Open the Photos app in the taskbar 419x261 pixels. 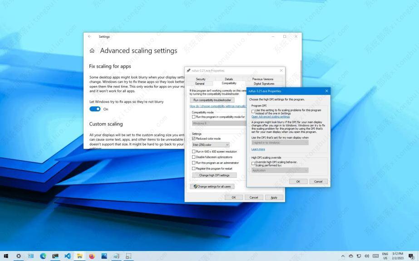104,256
